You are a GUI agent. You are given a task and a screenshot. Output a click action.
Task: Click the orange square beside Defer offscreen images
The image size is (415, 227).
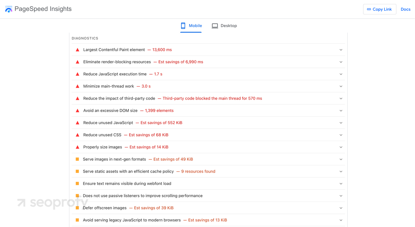(x=77, y=208)
